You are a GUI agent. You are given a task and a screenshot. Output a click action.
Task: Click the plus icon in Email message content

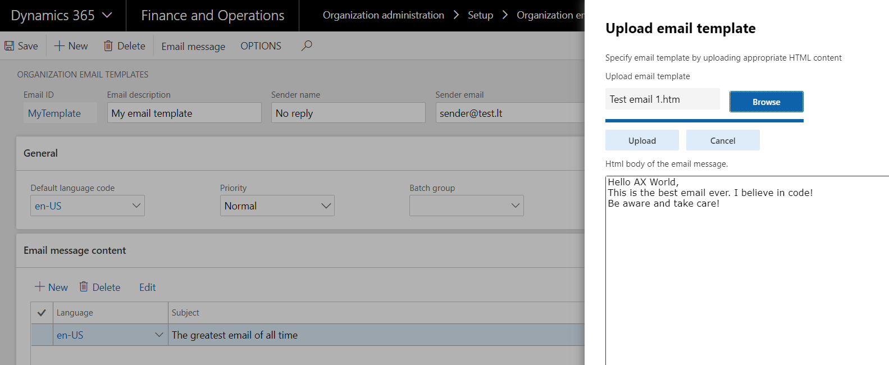click(x=40, y=287)
